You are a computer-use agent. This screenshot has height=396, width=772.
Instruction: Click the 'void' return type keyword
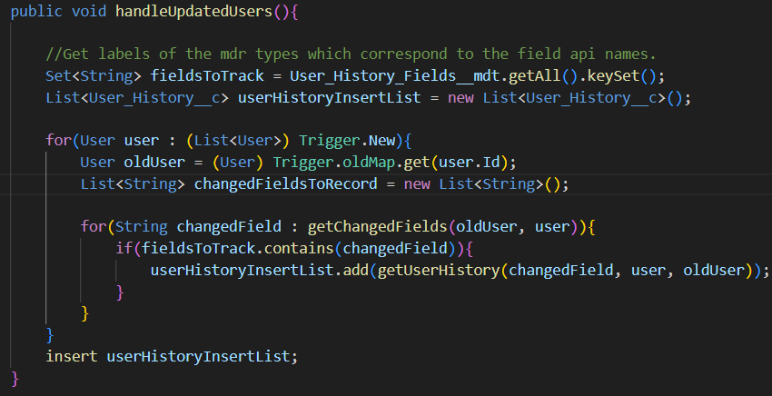click(93, 13)
